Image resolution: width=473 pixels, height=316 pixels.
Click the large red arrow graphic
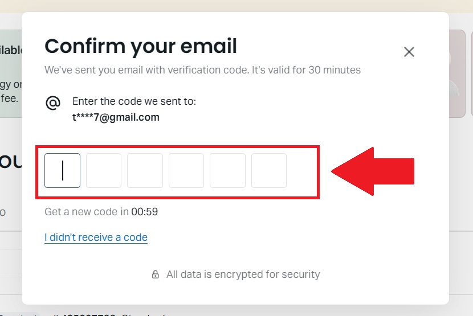tap(373, 171)
